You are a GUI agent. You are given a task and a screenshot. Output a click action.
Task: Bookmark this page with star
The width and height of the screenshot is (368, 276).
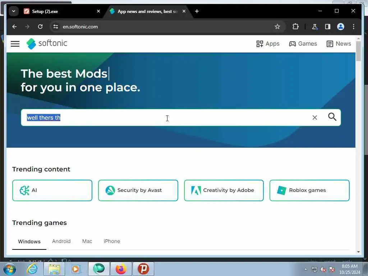[x=277, y=27]
